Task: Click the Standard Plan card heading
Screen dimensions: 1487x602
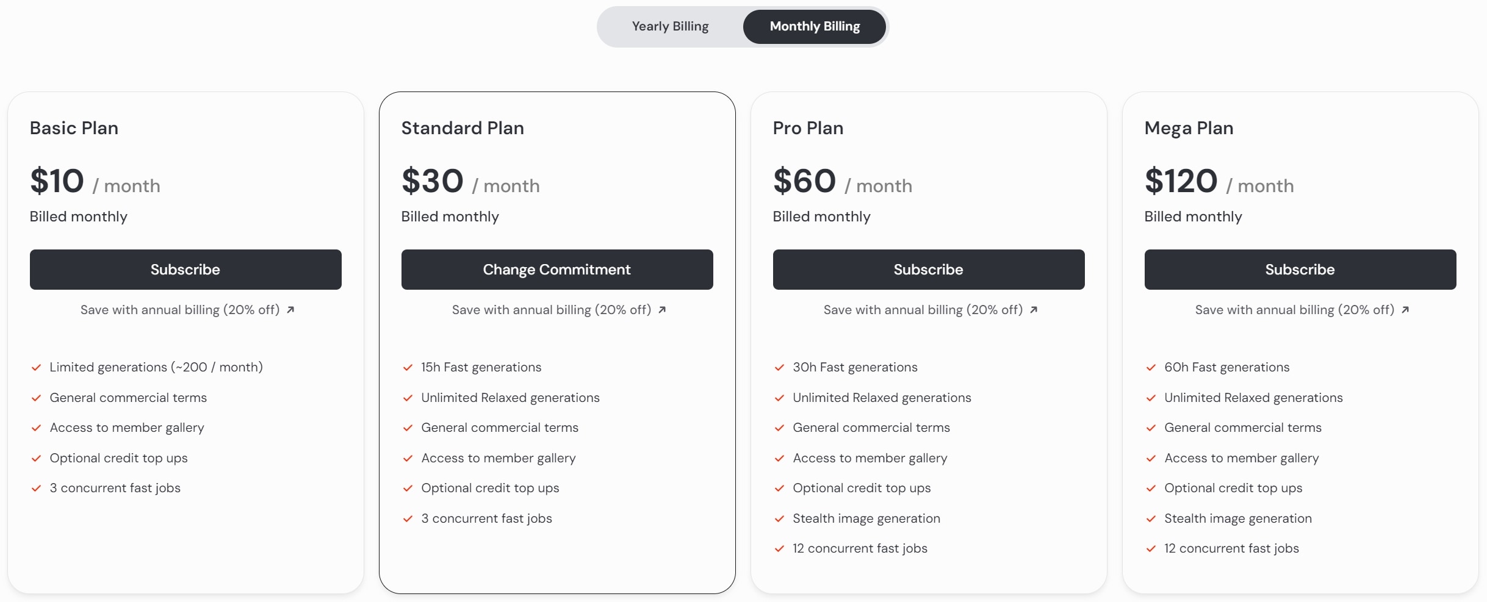Action: [463, 128]
